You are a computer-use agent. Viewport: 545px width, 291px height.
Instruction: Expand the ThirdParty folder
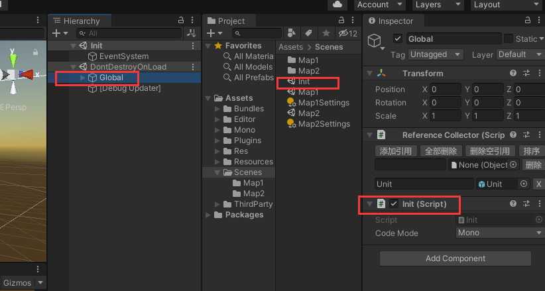(x=217, y=204)
